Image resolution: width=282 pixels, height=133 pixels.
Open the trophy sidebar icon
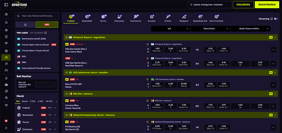click(6, 78)
